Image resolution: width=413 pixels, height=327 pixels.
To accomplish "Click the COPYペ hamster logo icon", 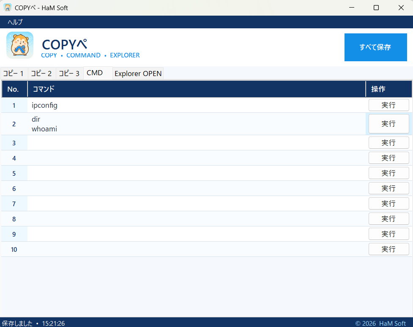I will point(20,45).
